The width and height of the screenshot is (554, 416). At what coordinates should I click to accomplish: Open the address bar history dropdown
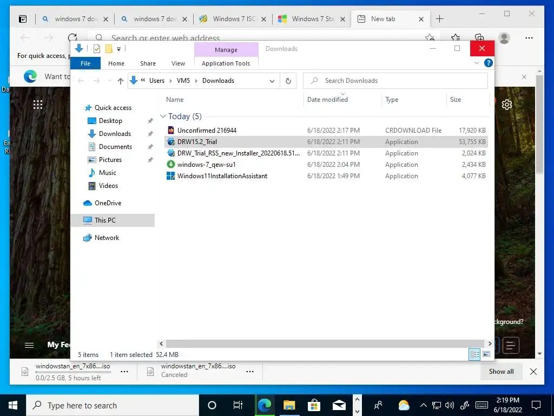click(x=272, y=81)
